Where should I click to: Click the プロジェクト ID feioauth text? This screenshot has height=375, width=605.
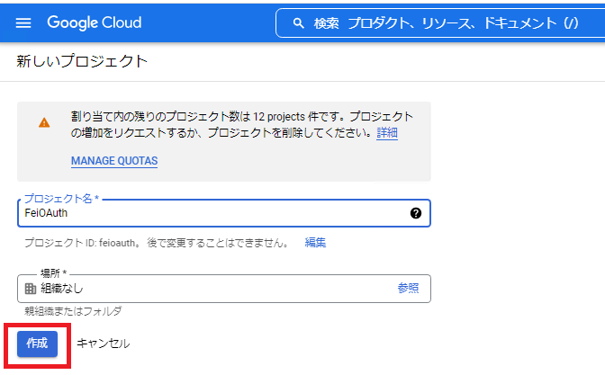click(80, 243)
